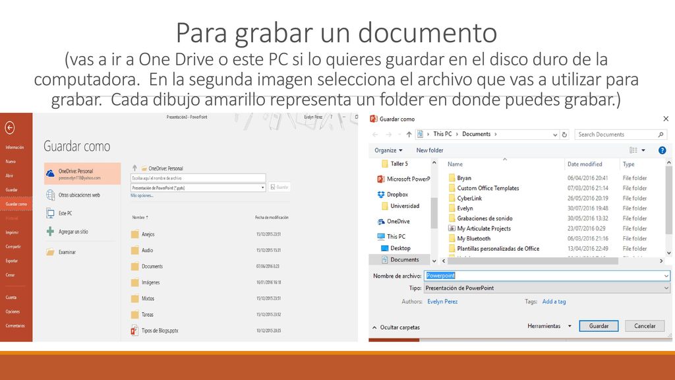Select OneDrive: Personal cloud location

point(82,174)
